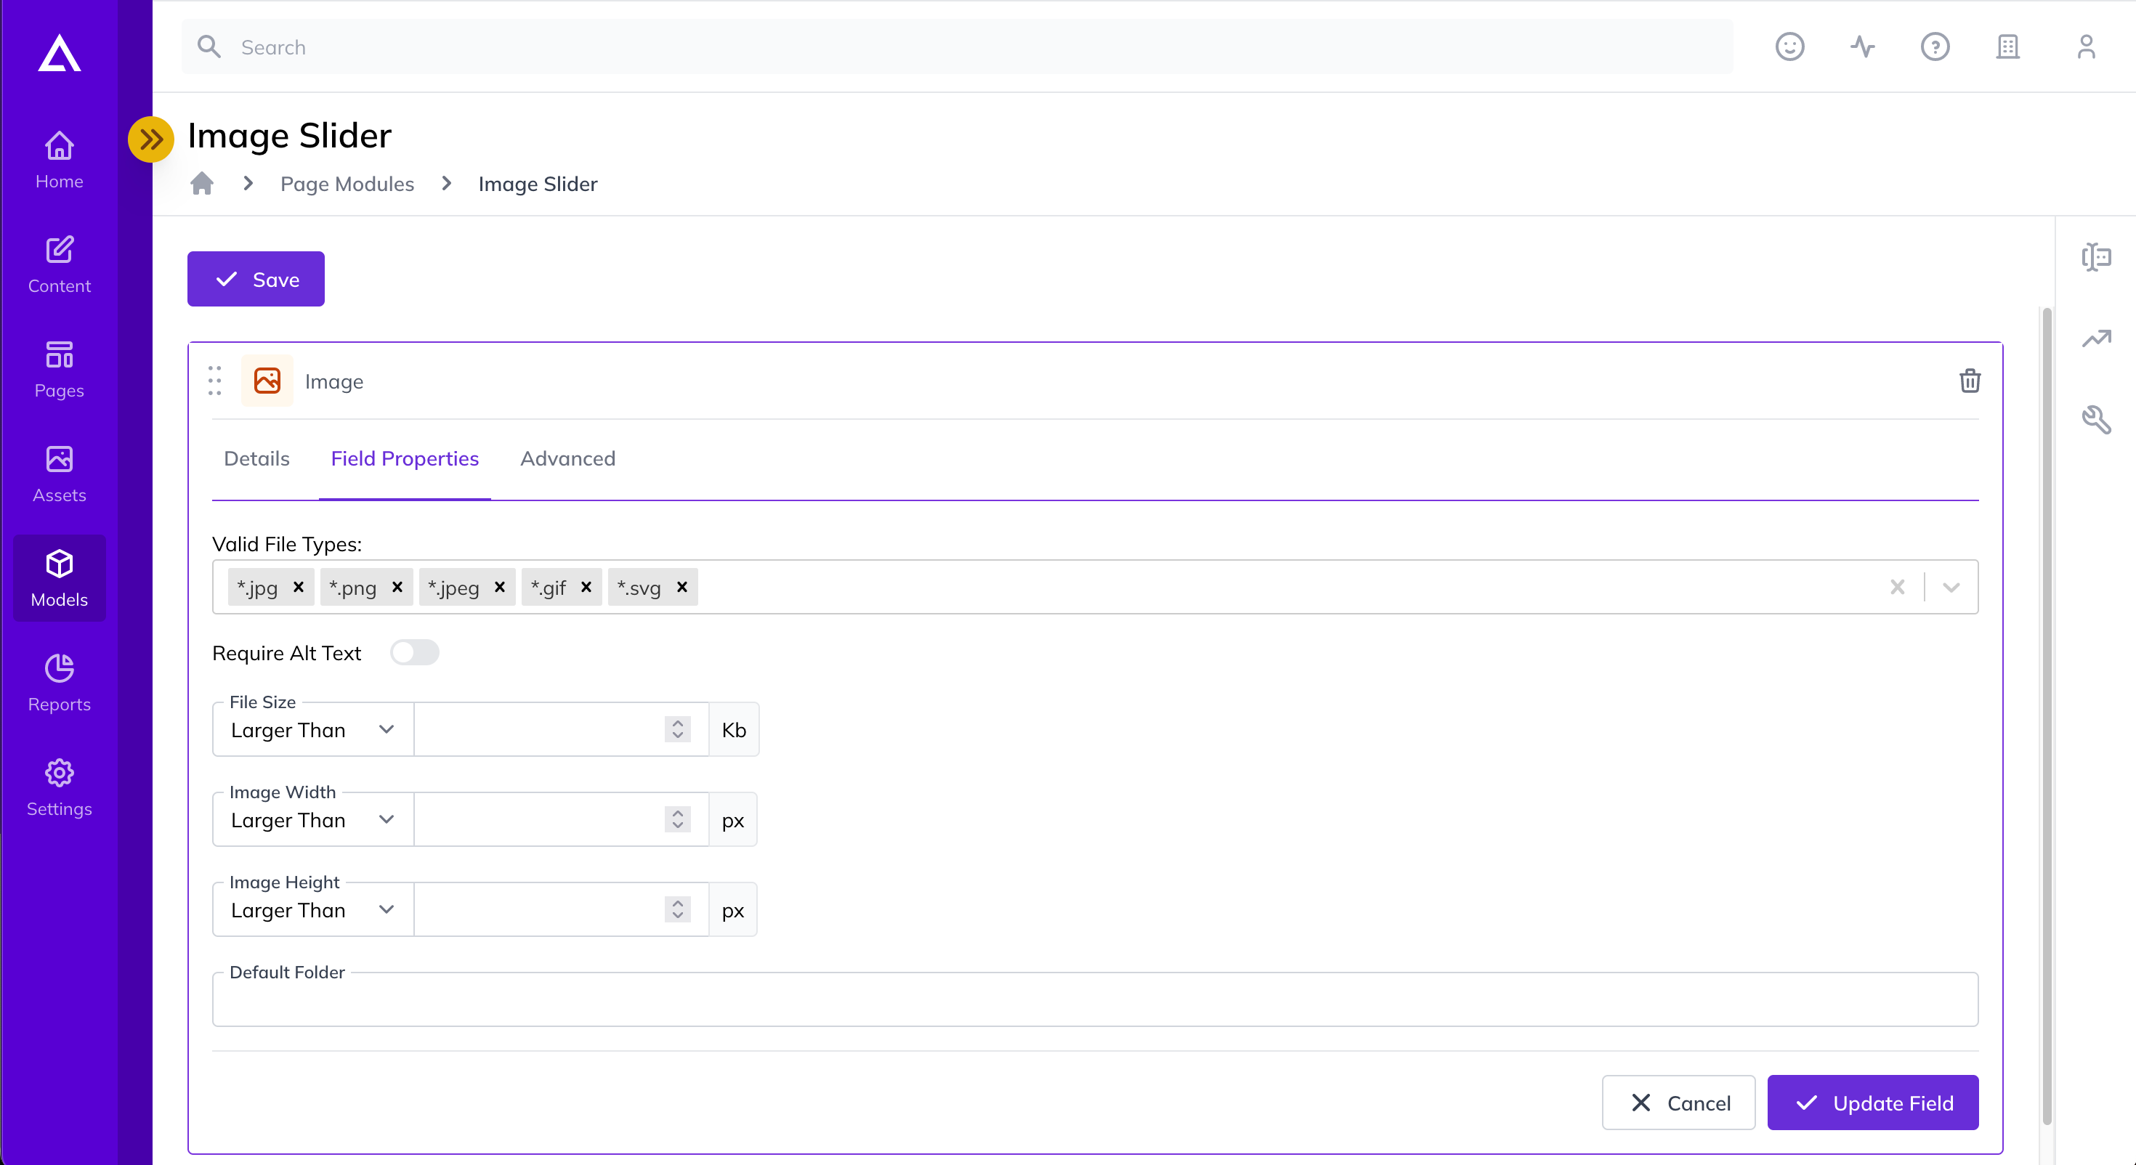This screenshot has height=1165, width=2136.
Task: Grab the Image field drag handle
Action: pos(215,381)
